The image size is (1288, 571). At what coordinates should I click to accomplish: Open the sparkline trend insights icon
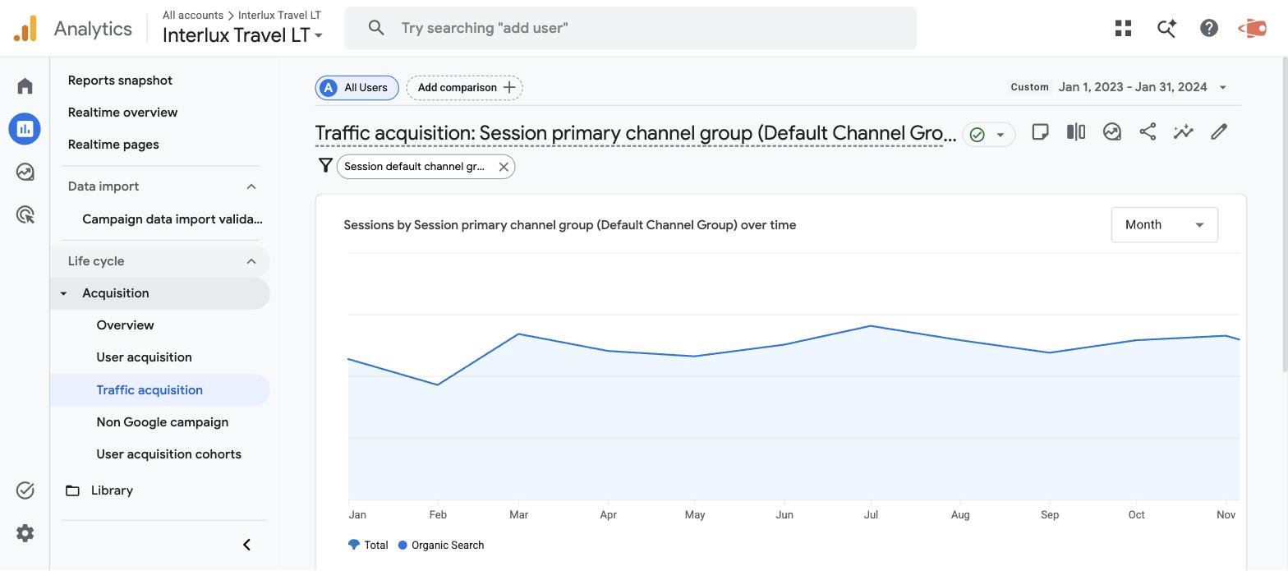tap(1184, 132)
